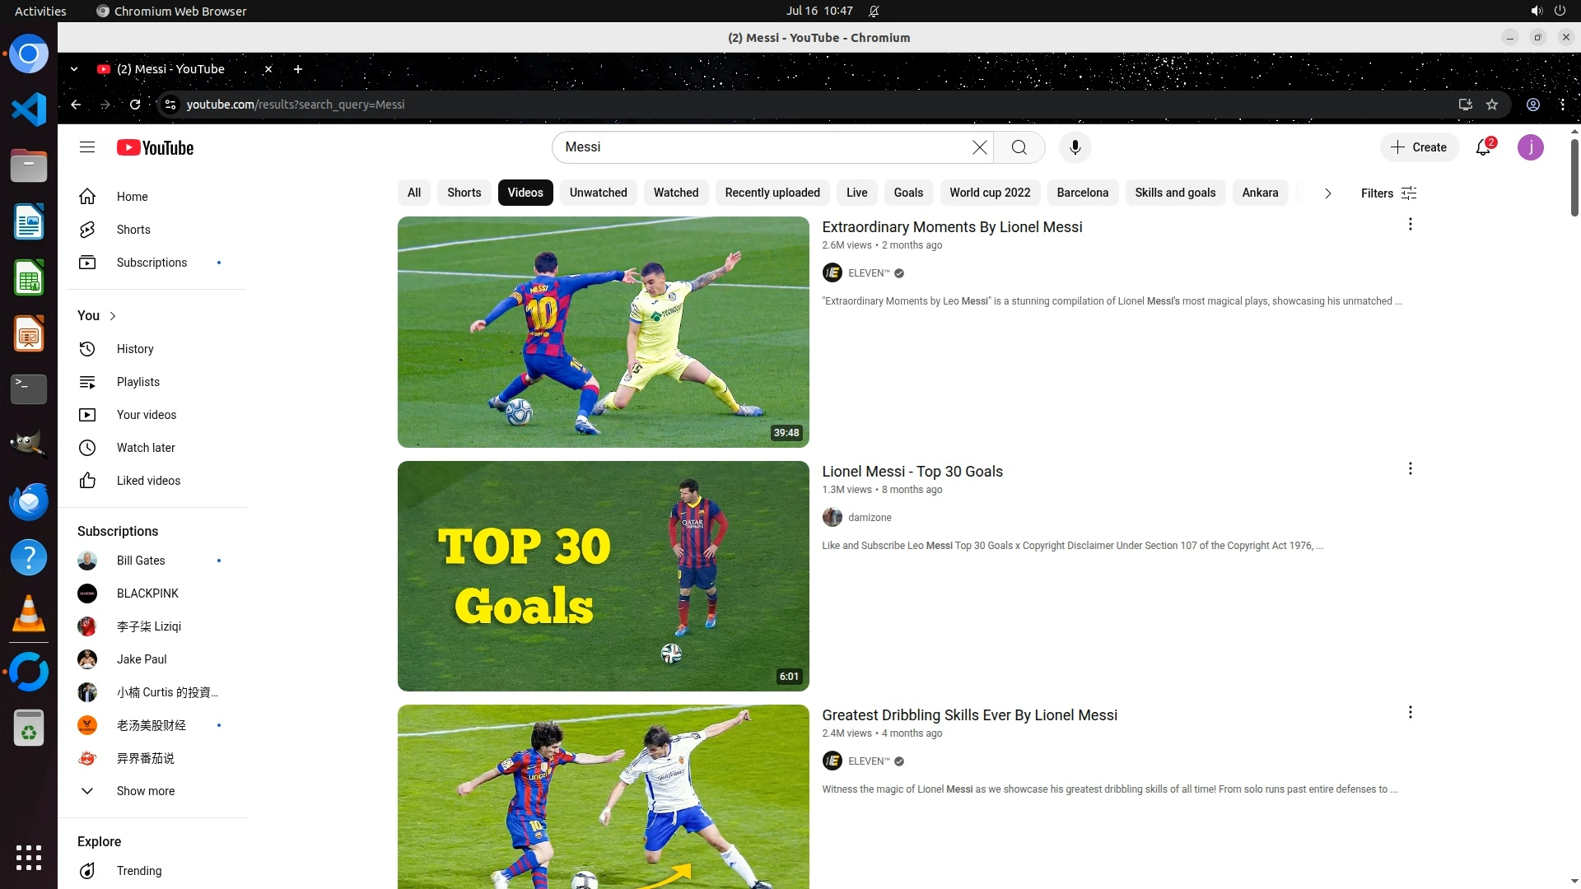This screenshot has height=889, width=1581.
Task: Open the Filters options panel
Action: tap(1388, 193)
